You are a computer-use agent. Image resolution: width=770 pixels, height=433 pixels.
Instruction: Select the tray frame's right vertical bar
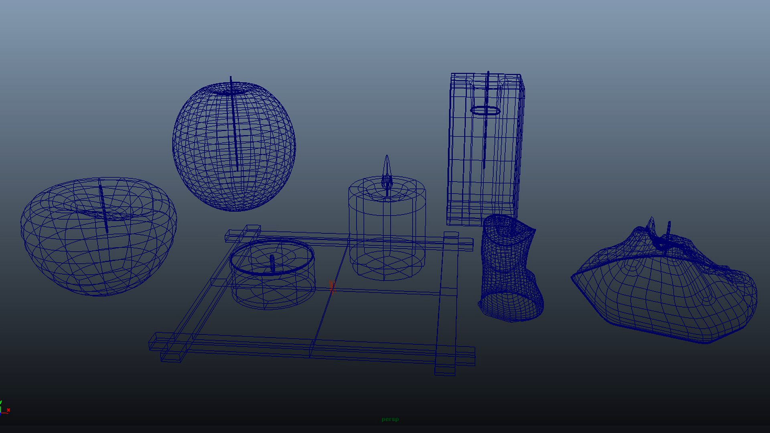click(448, 304)
